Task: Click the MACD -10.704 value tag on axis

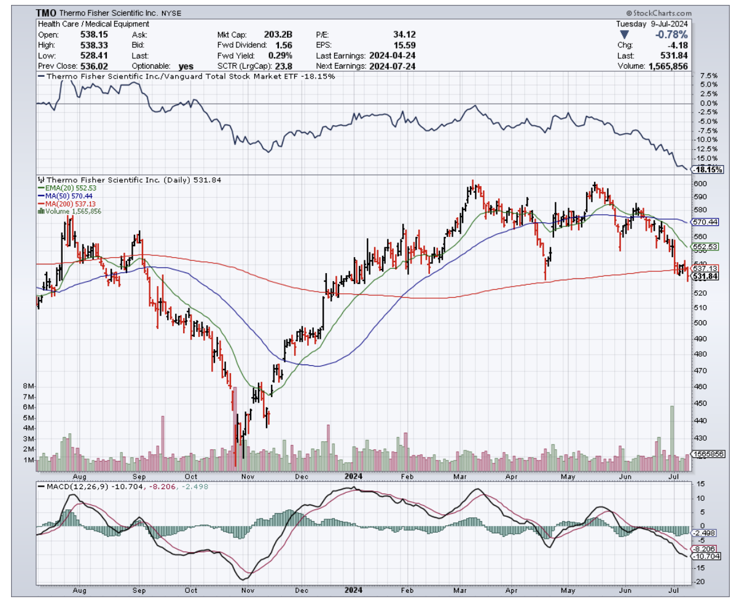Action: tap(704, 556)
